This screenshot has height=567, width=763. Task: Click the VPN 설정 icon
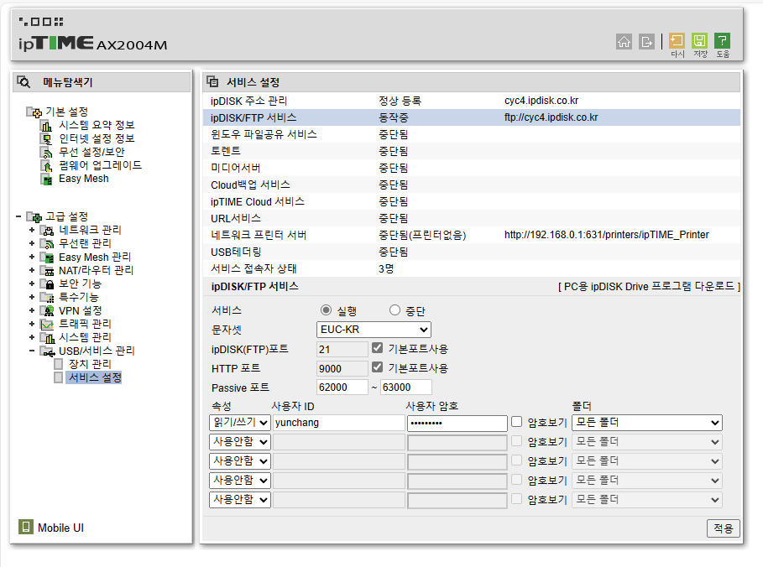47,310
